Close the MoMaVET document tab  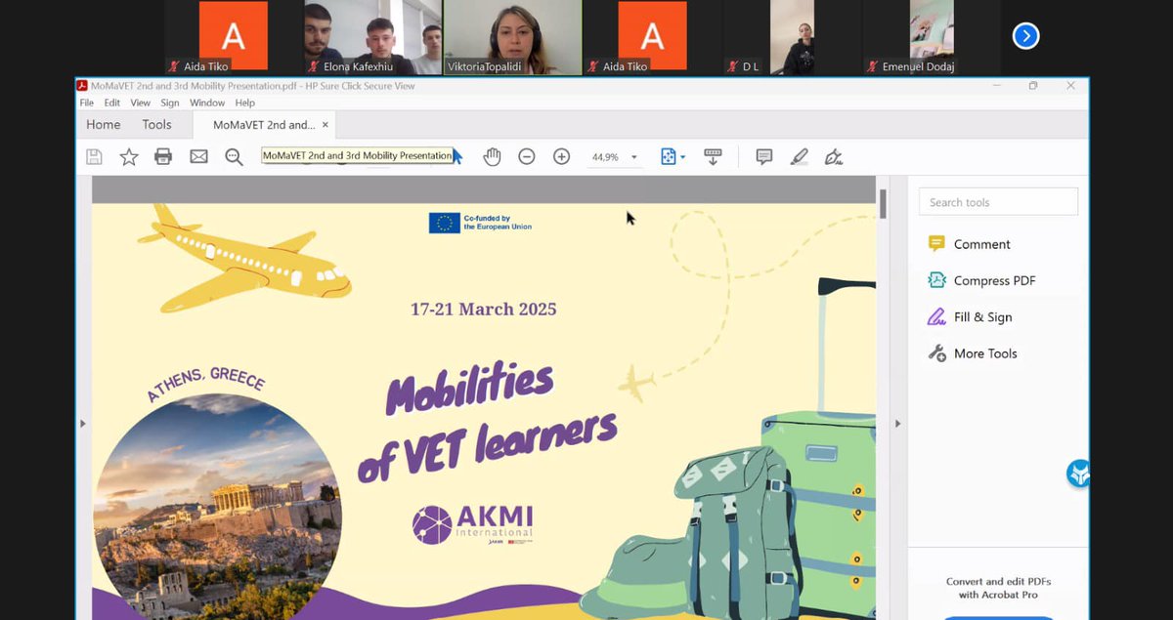(326, 125)
